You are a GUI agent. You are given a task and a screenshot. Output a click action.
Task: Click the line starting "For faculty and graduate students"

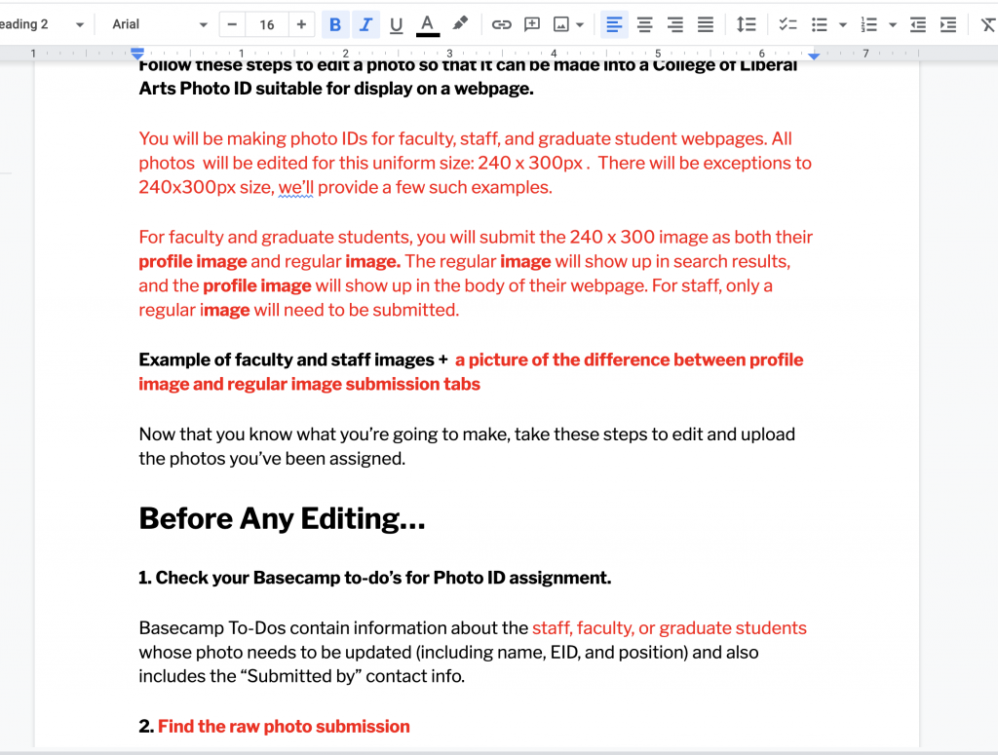476,238
